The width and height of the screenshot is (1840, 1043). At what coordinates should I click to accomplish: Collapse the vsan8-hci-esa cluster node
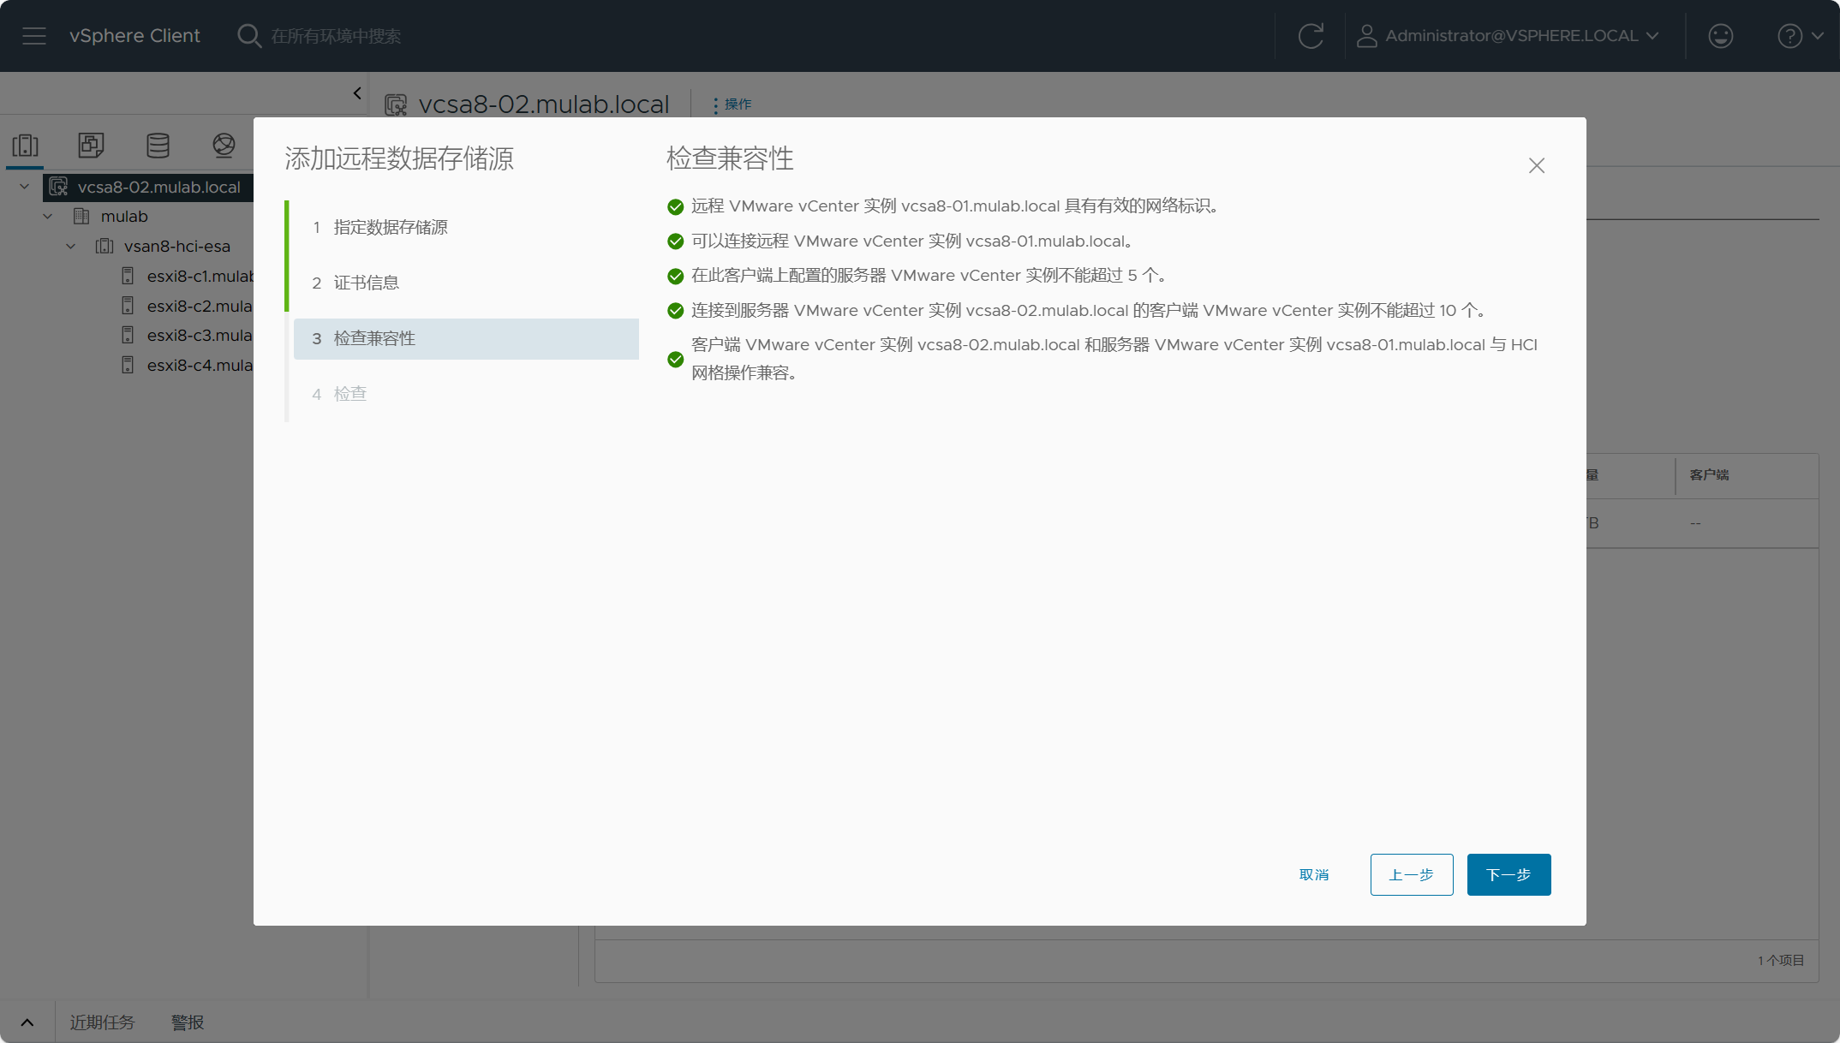(71, 247)
